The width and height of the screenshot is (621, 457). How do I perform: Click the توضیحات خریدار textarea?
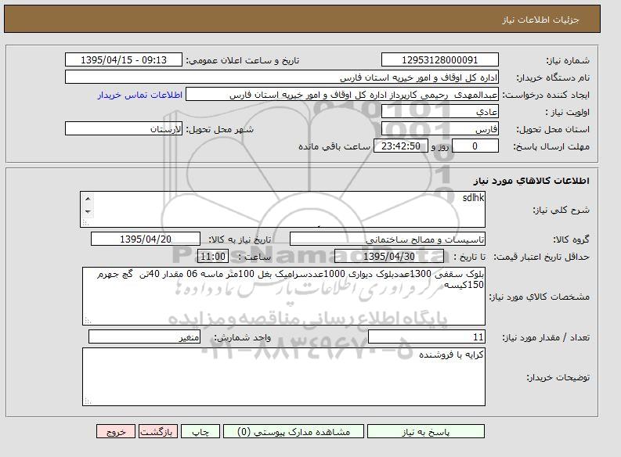click(x=283, y=376)
